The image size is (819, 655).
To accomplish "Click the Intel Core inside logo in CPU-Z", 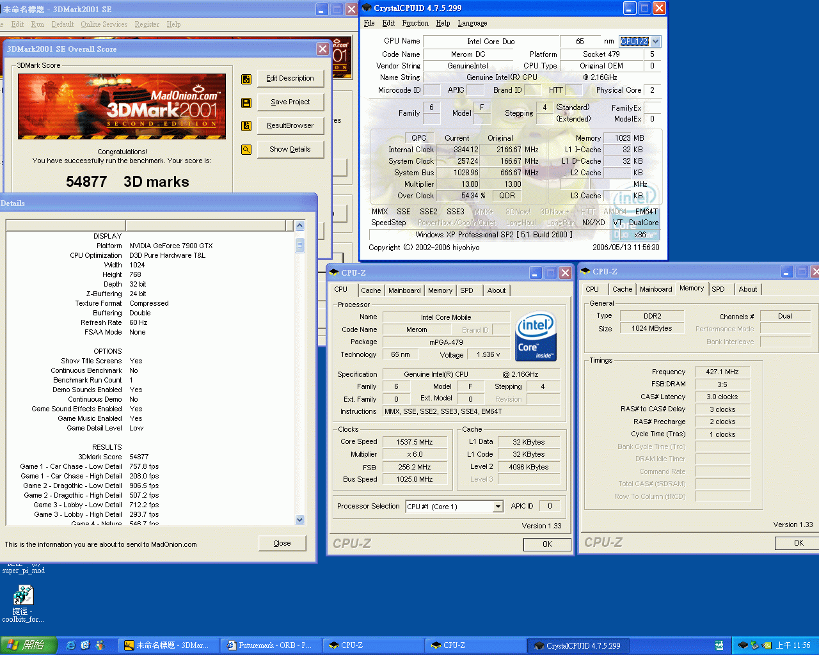I will click(x=536, y=336).
